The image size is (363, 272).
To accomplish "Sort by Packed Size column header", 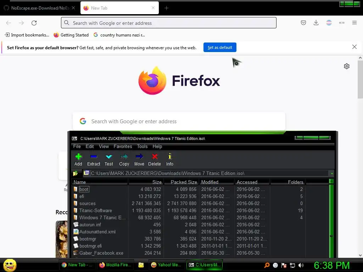I will (x=181, y=182).
